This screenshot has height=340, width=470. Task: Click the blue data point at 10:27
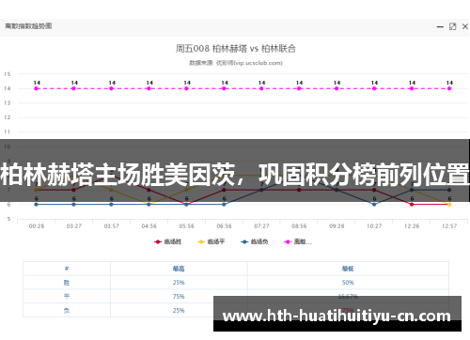374,205
